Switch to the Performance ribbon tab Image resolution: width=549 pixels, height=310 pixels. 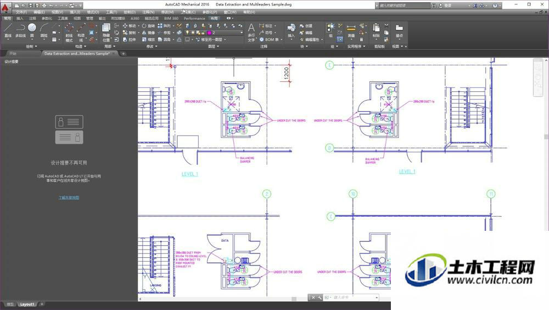click(x=194, y=18)
